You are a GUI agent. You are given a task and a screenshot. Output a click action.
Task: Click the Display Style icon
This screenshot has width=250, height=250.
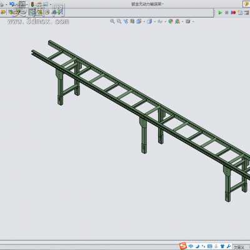pos(149,21)
